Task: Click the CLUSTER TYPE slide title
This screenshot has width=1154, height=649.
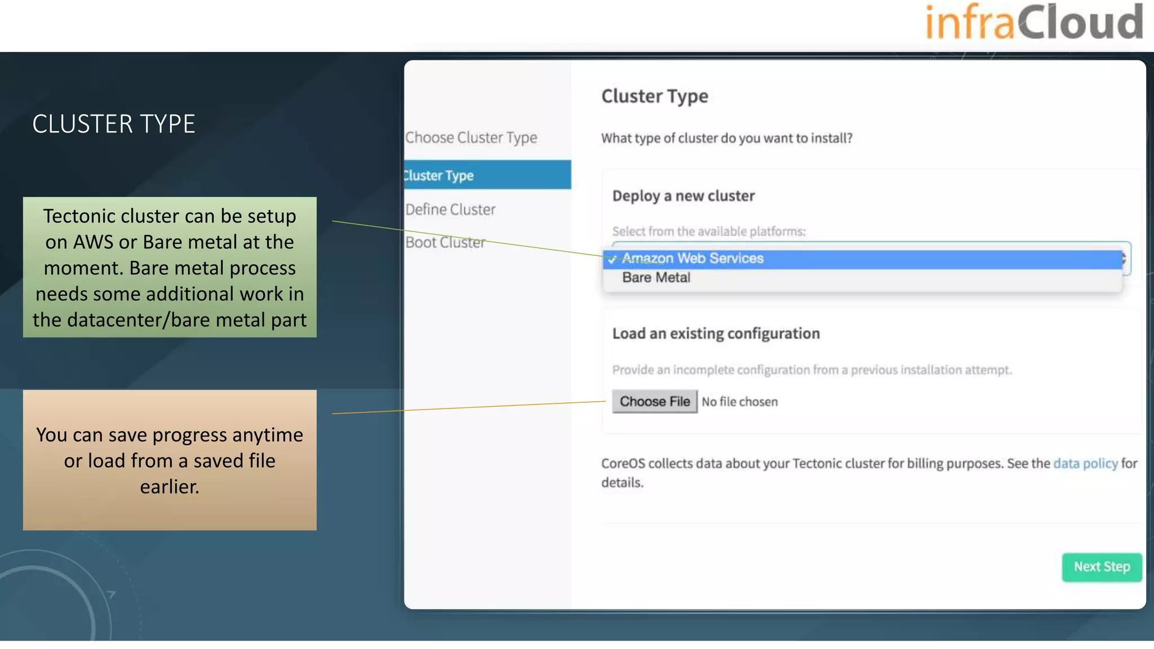Action: pos(113,124)
